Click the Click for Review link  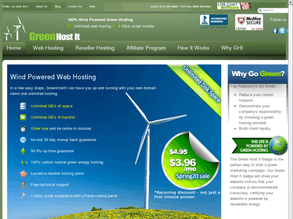(x=214, y=27)
